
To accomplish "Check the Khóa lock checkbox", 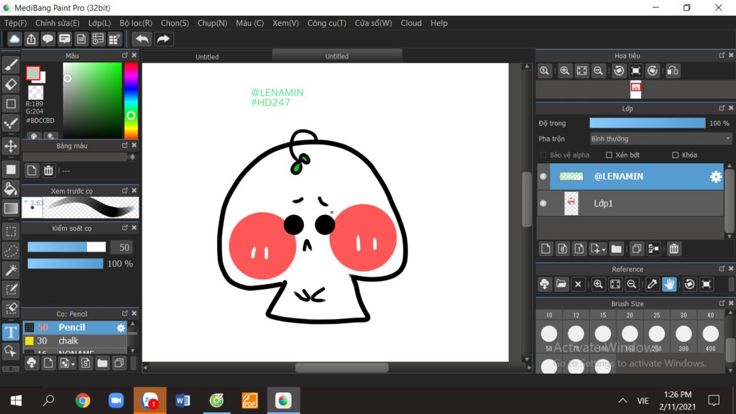I will [675, 155].
